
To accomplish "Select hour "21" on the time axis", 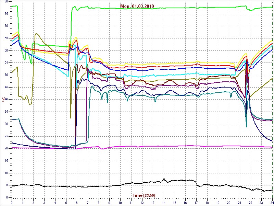I will (240, 203).
